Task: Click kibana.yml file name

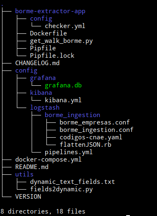Action: tap(63, 100)
